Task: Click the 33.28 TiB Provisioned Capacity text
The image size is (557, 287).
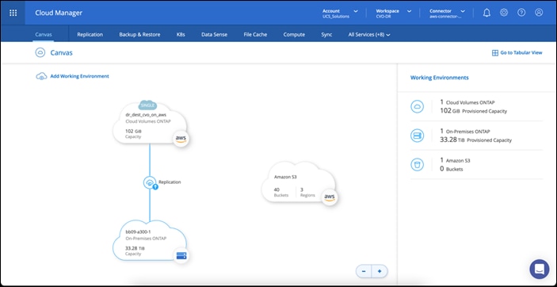Action: coord(475,140)
